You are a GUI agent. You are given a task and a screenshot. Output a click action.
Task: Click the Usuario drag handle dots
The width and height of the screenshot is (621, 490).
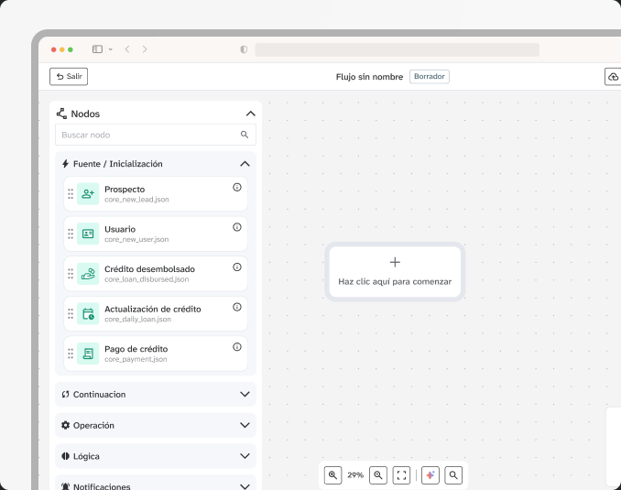pos(71,234)
